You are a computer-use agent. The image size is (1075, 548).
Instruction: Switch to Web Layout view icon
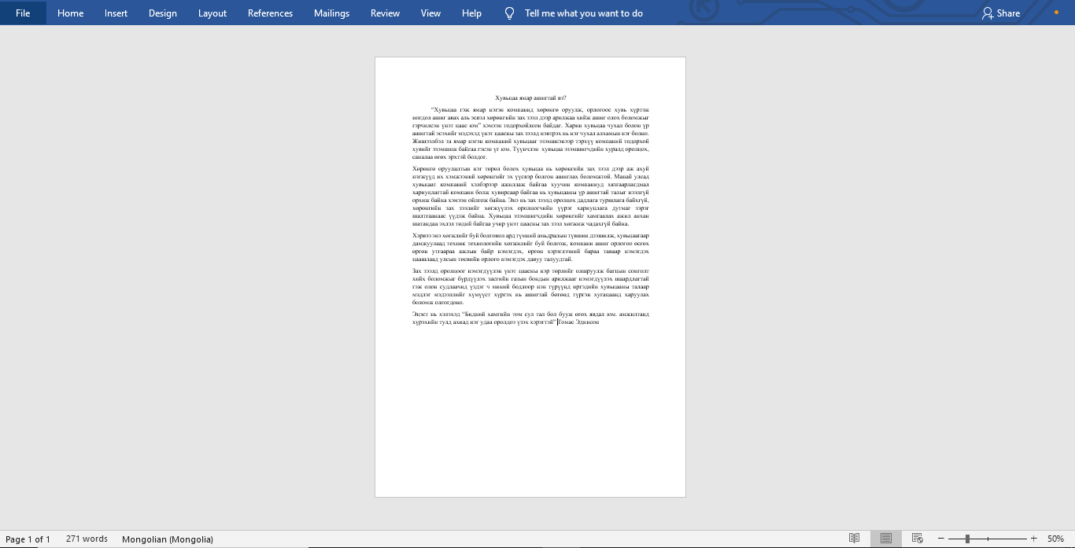pyautogui.click(x=917, y=539)
